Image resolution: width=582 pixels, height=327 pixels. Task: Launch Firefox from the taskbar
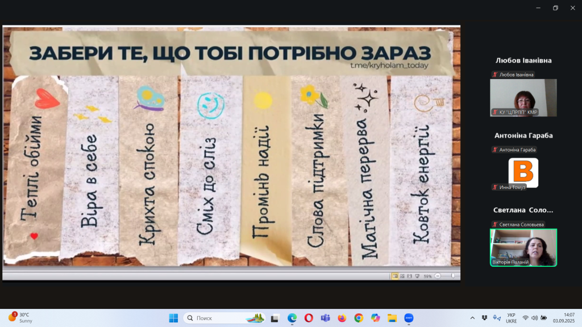tap(342, 318)
